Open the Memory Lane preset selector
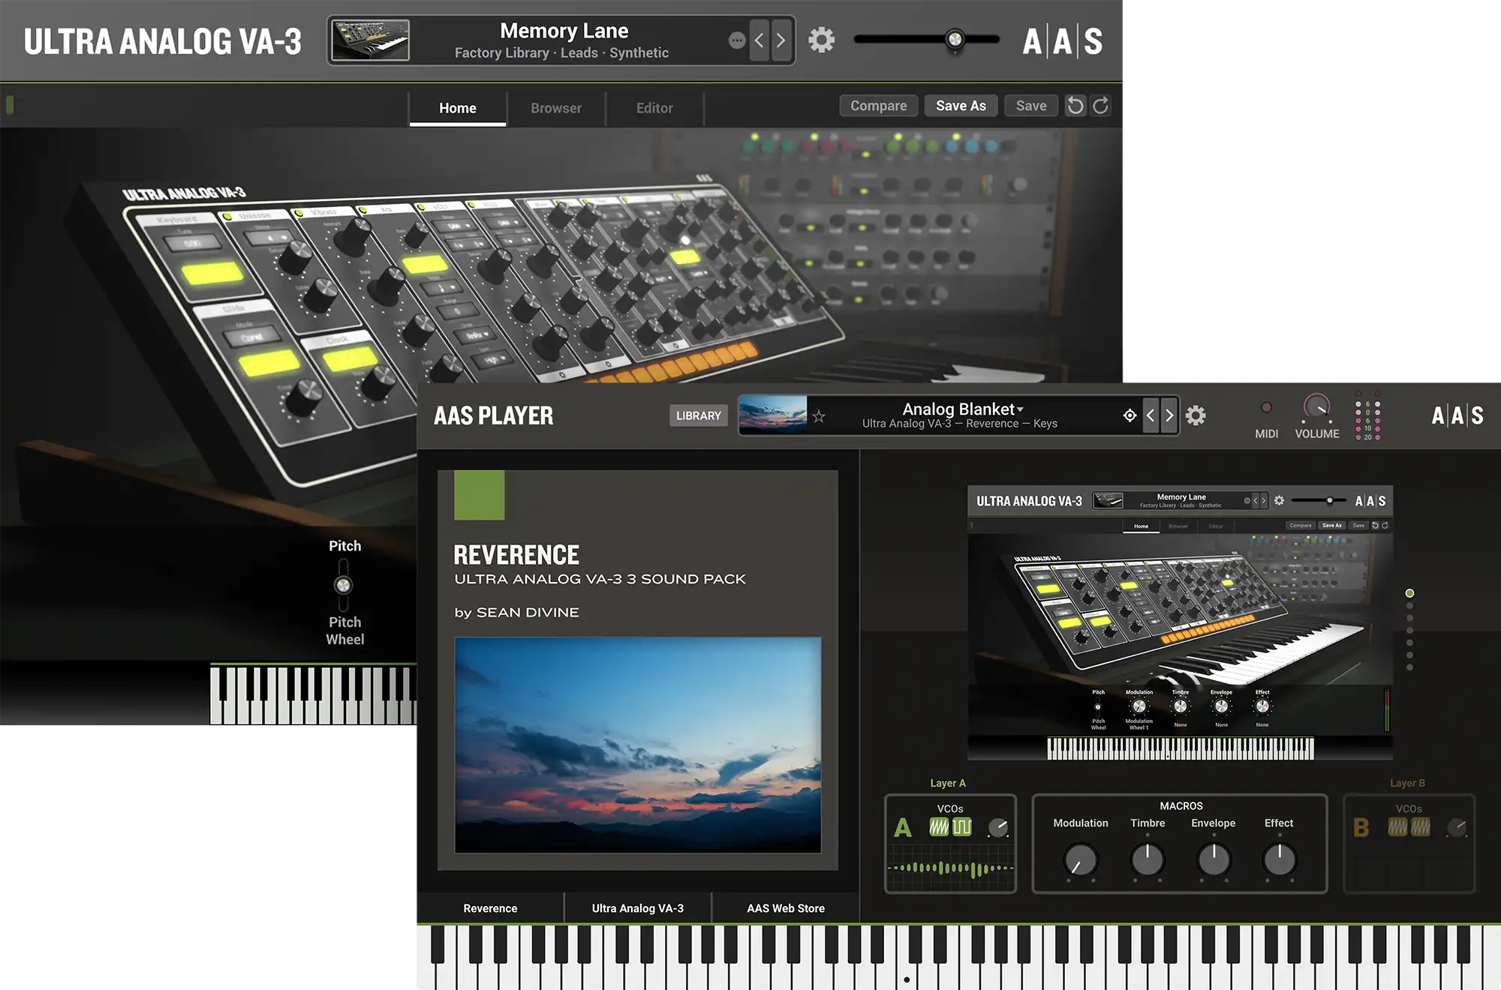1501x990 pixels. click(561, 40)
